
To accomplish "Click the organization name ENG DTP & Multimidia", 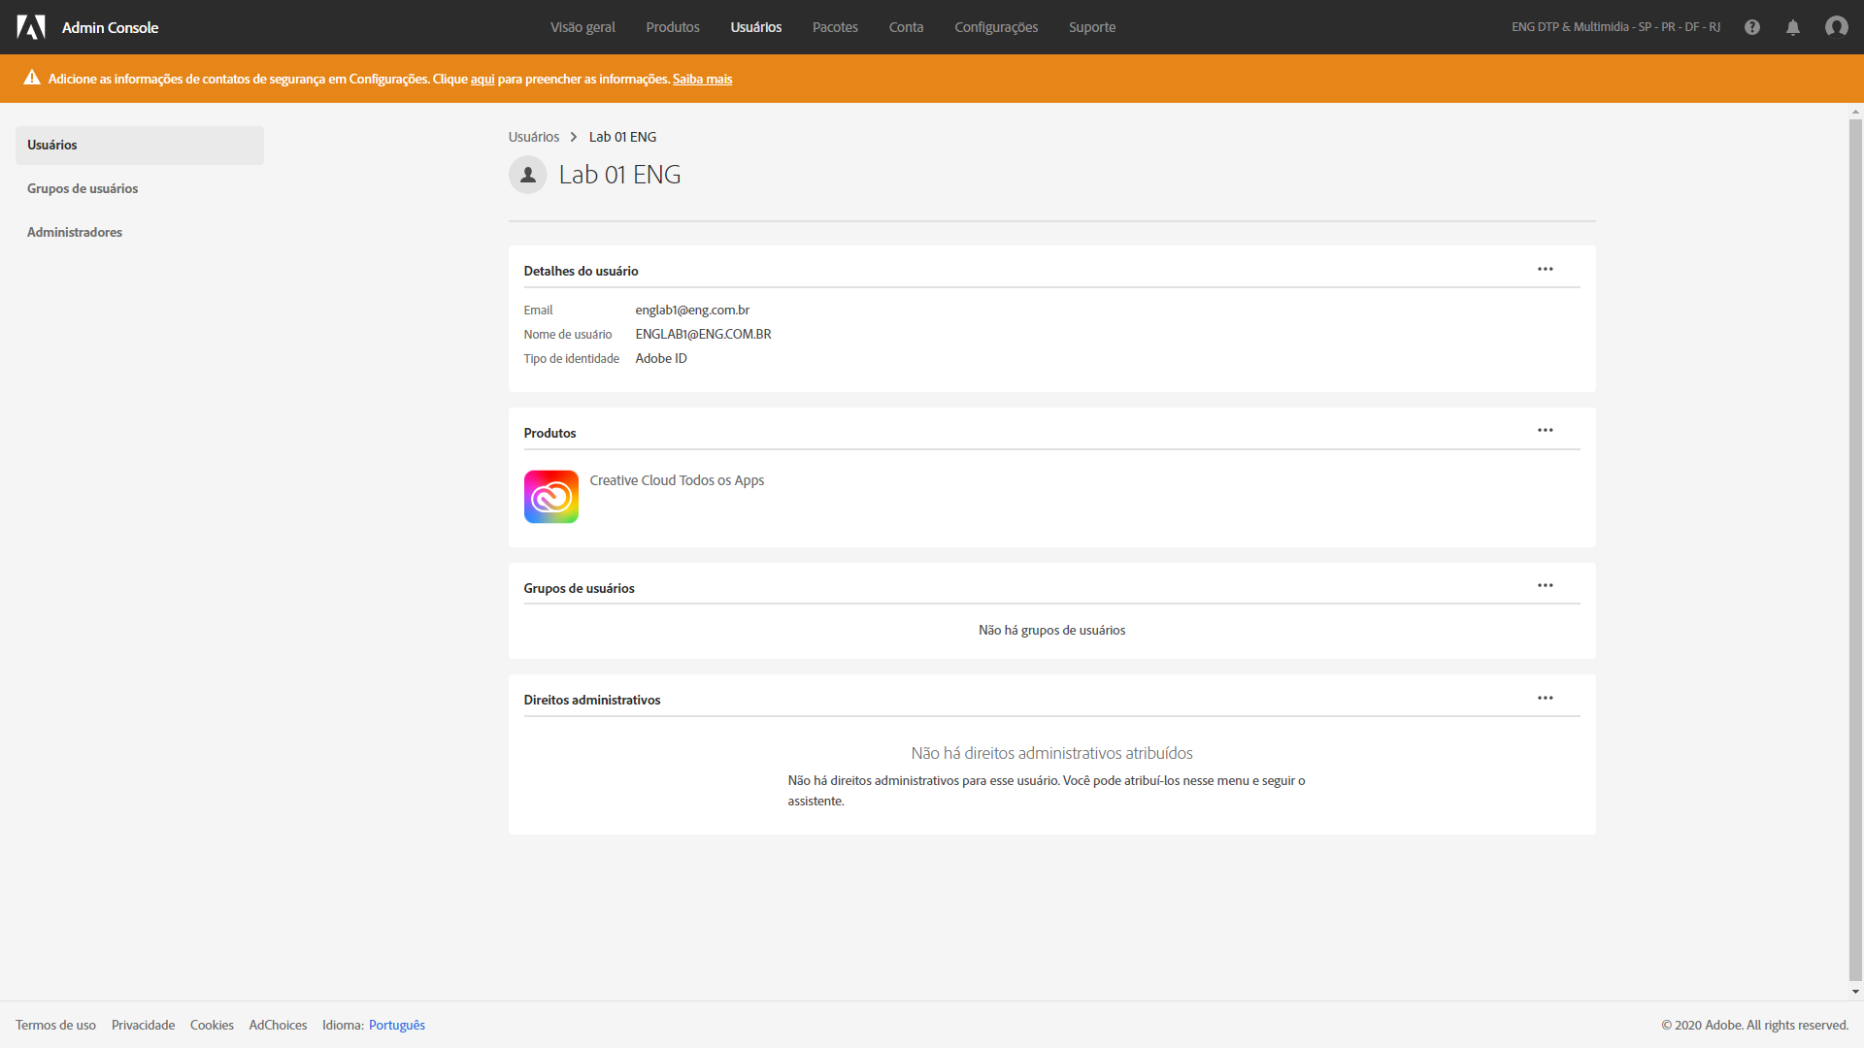I will [x=1615, y=27].
